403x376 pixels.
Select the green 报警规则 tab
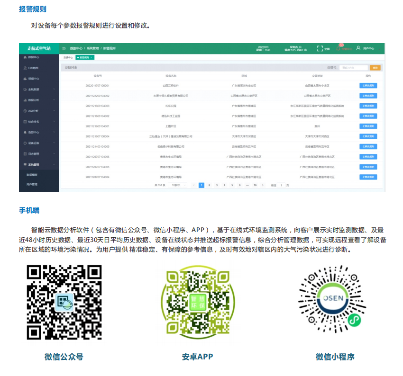pyautogui.click(x=85, y=57)
